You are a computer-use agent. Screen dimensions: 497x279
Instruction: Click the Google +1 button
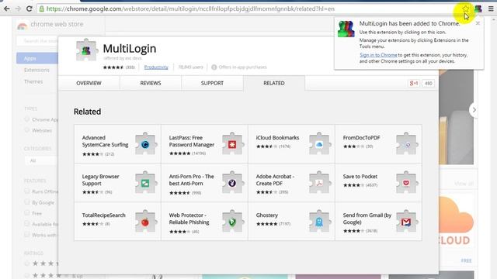pos(414,83)
